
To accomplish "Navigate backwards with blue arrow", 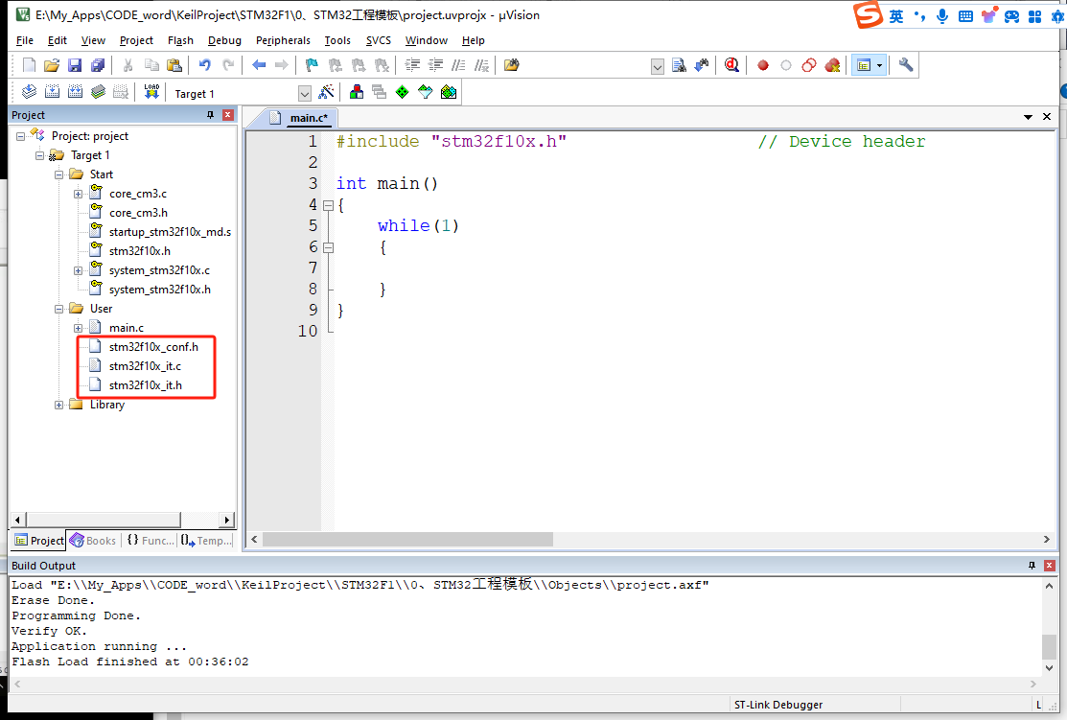I will pyautogui.click(x=259, y=65).
